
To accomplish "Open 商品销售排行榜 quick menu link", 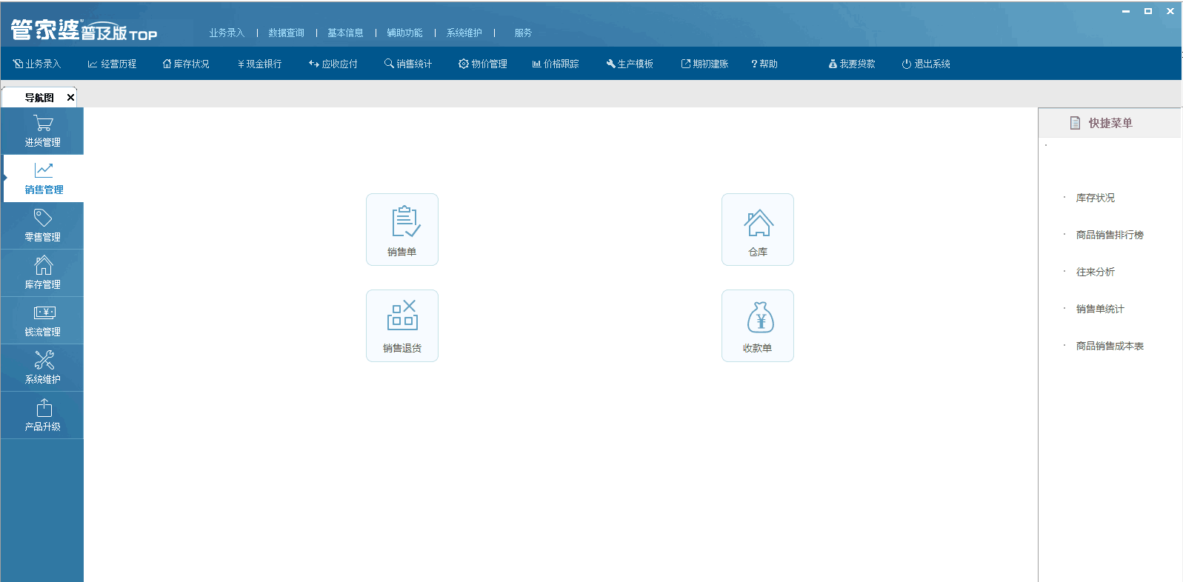I will coord(1109,235).
